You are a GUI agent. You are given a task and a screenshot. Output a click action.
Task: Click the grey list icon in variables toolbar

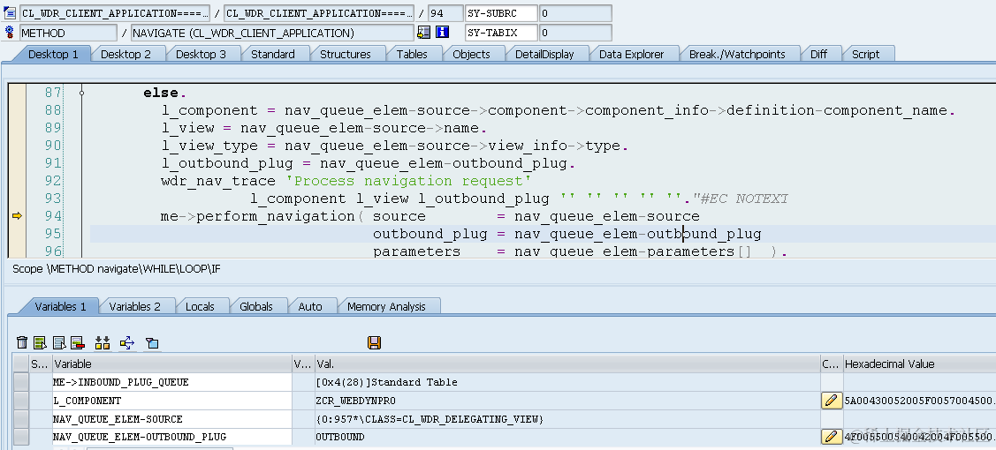point(60,343)
